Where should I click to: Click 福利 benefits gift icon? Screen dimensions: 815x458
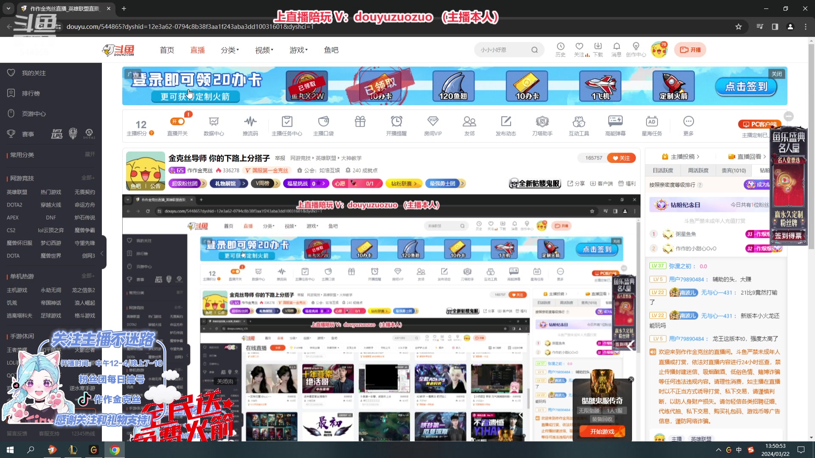tap(627, 183)
